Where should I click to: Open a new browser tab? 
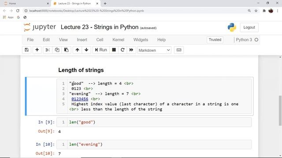105,4
